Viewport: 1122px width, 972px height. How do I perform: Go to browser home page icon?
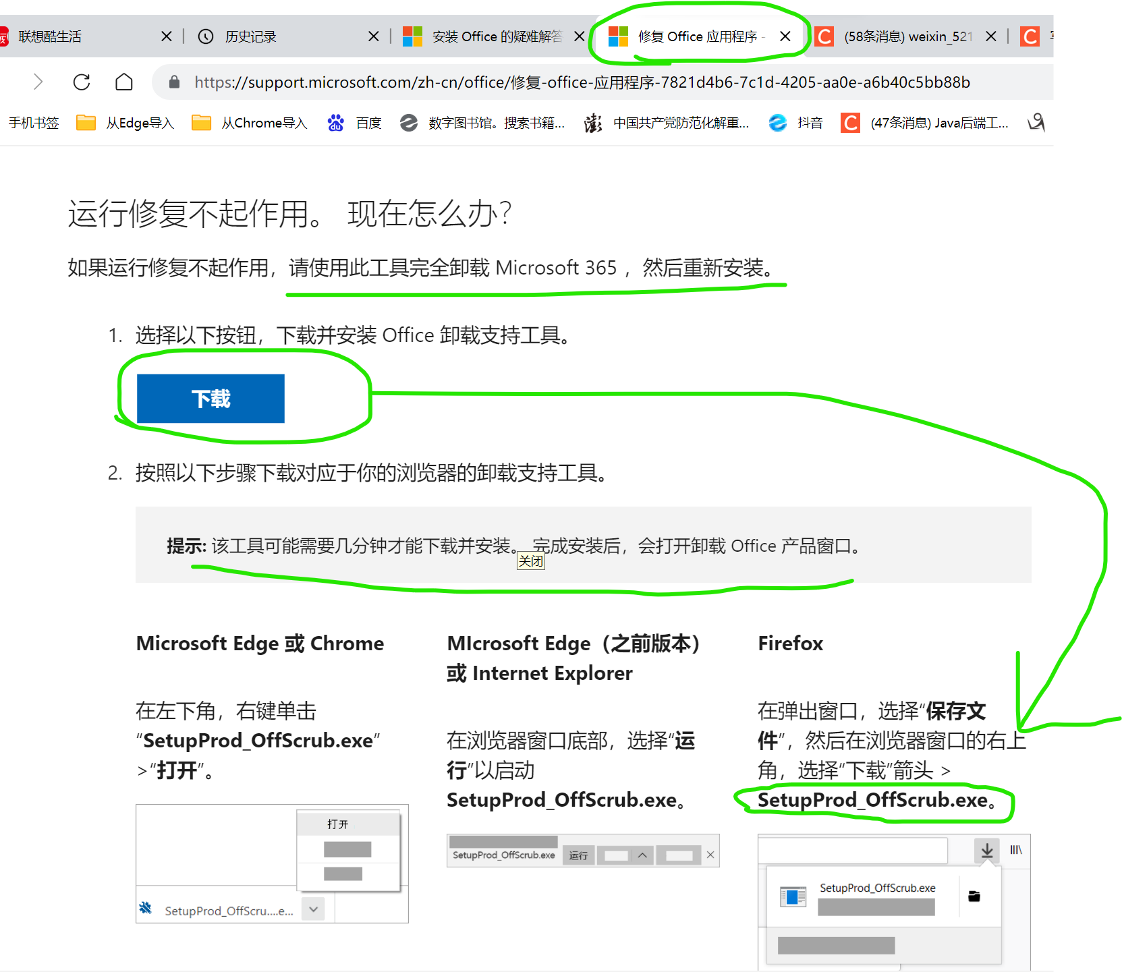(x=124, y=82)
